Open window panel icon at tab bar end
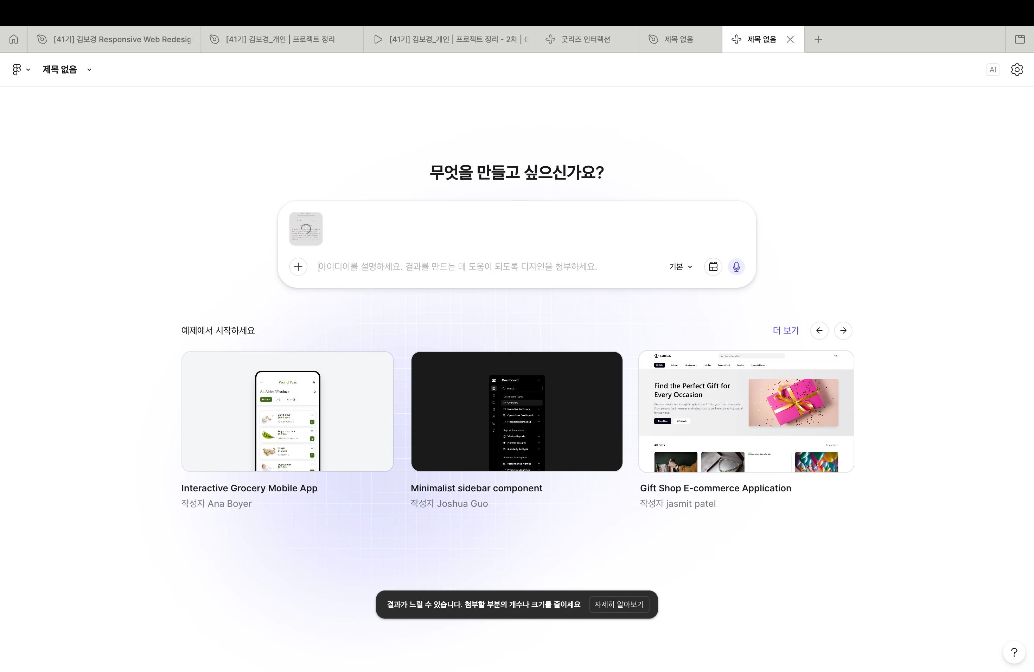1034x672 pixels. 1020,39
